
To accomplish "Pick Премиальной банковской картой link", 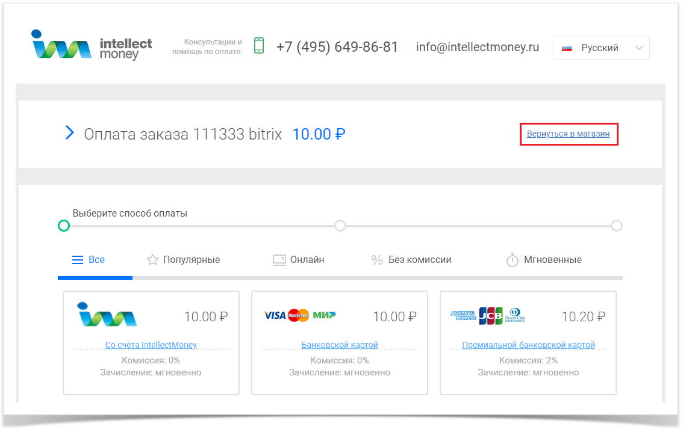I will coord(528,345).
